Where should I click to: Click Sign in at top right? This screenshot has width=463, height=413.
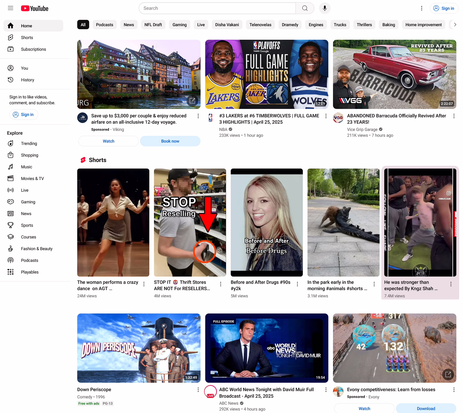[x=444, y=8]
